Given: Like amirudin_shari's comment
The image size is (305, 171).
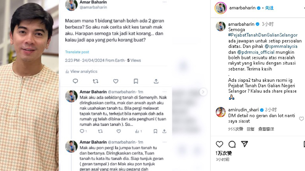Looking at the screenshot, I should point(301,119).
